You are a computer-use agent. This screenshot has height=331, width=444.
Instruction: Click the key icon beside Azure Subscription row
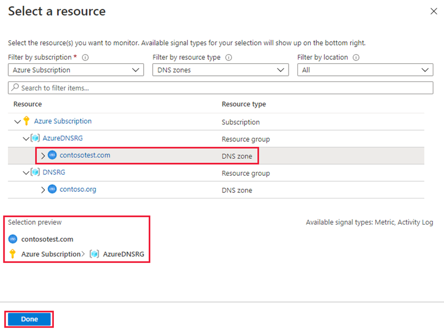click(x=26, y=121)
